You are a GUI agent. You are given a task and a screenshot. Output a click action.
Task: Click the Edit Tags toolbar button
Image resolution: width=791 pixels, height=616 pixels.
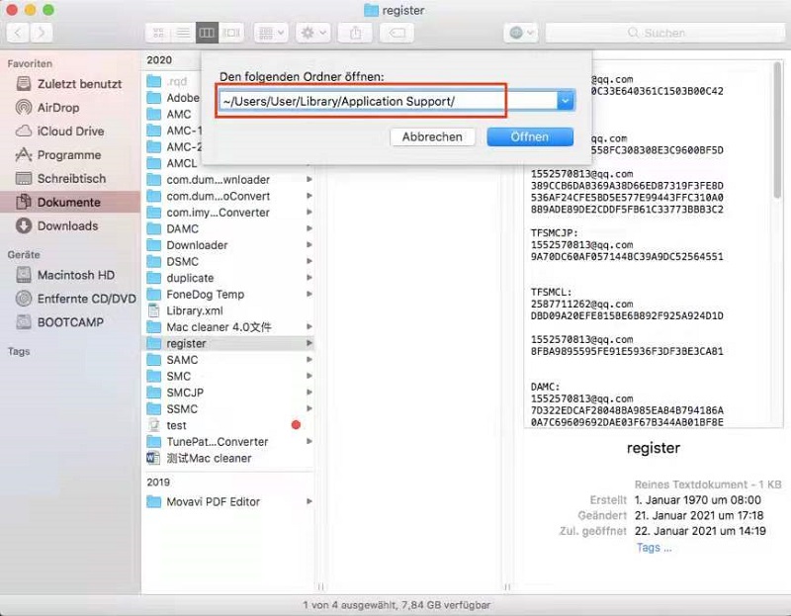click(397, 33)
